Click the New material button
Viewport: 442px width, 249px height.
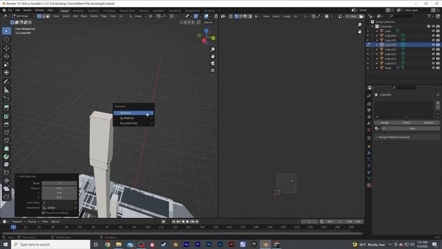click(x=411, y=129)
